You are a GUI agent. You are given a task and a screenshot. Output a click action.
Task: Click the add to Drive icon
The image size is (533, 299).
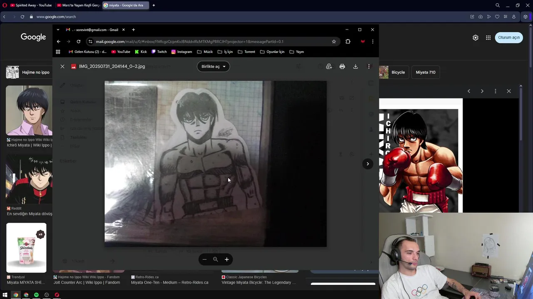coord(329,66)
